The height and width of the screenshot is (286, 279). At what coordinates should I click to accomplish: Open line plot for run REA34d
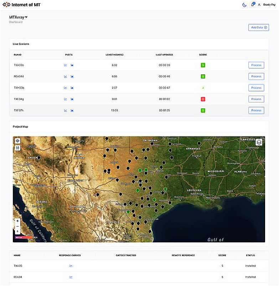[66, 76]
